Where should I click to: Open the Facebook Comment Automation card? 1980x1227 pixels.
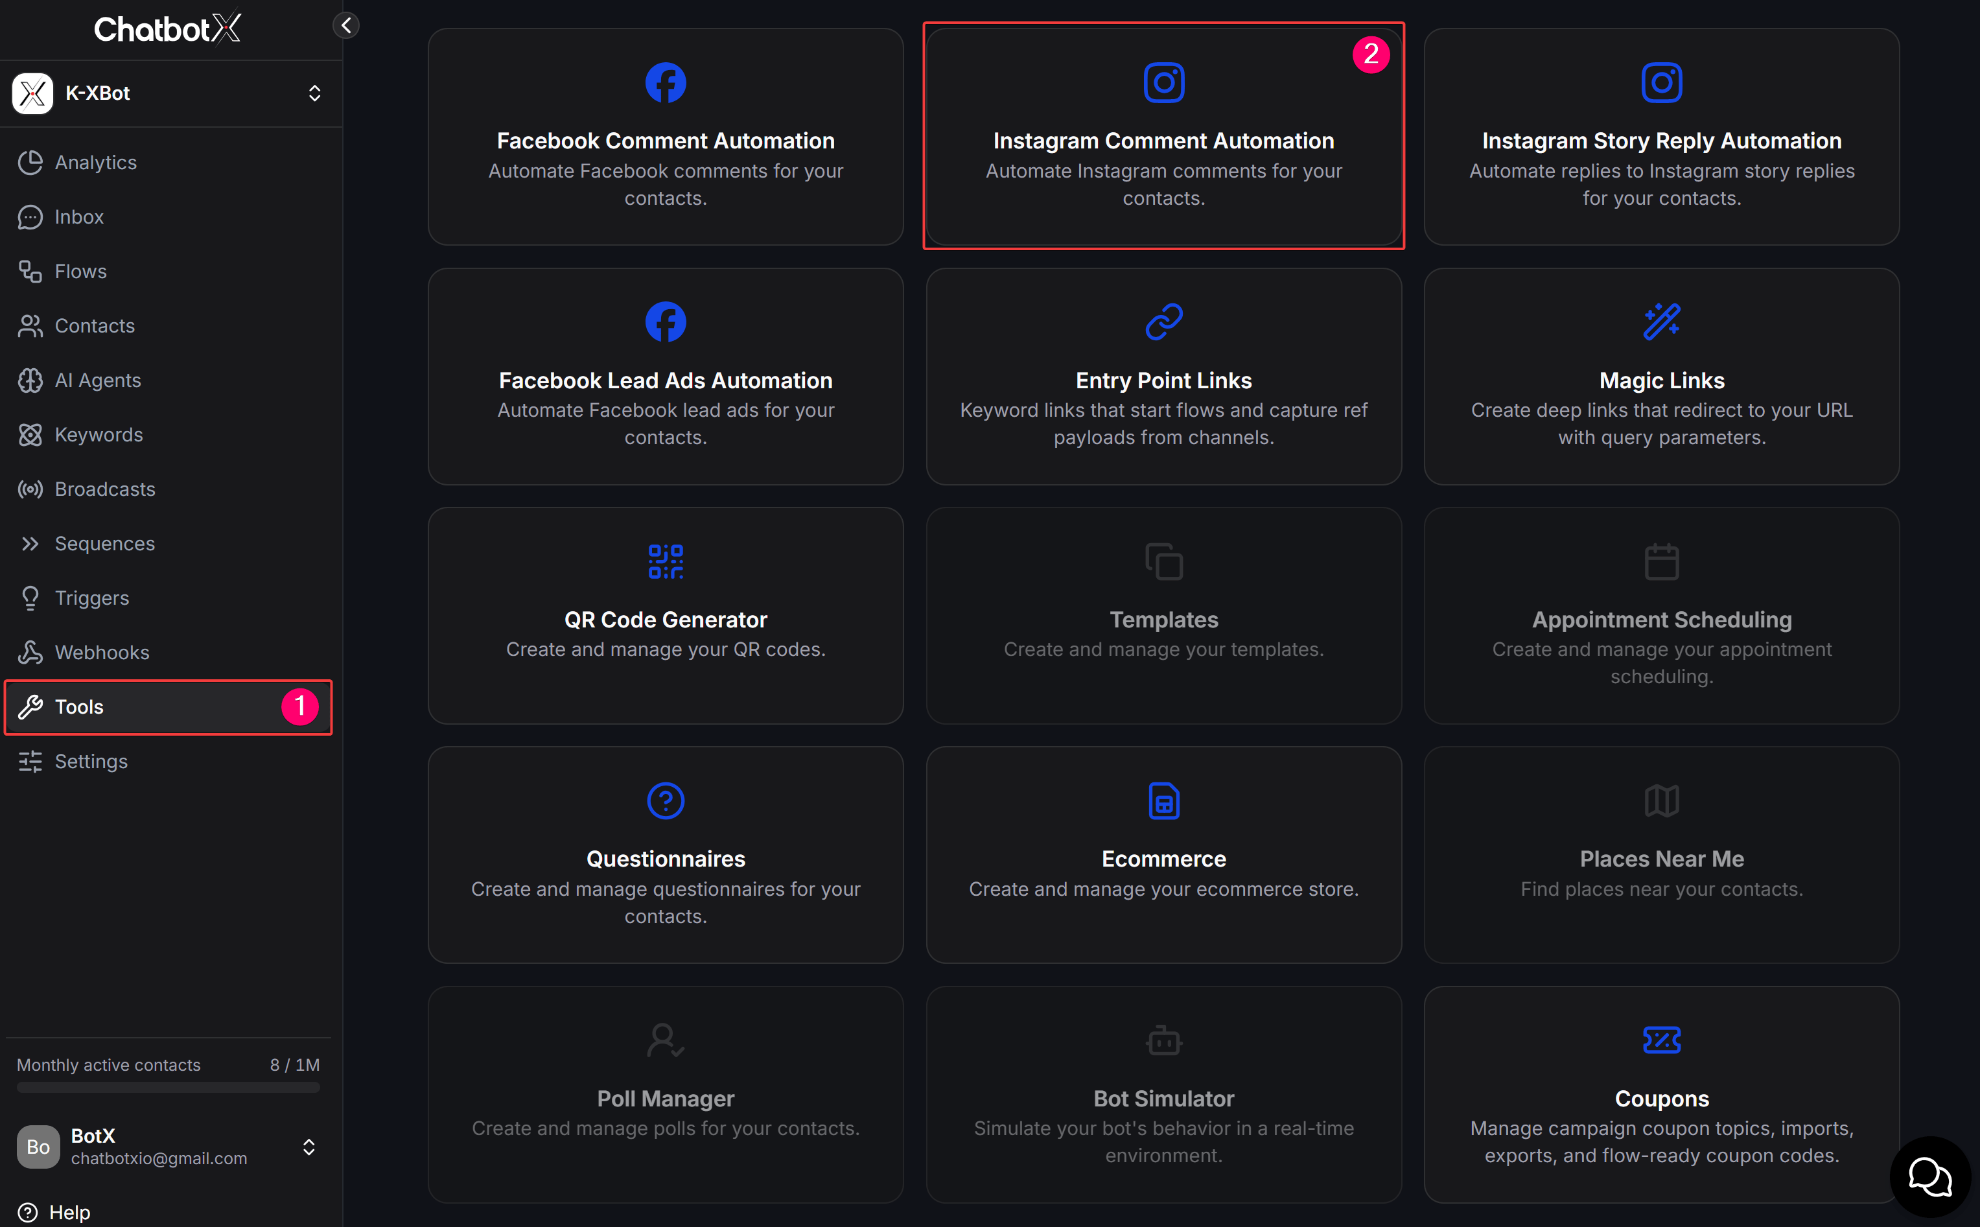[x=666, y=136]
